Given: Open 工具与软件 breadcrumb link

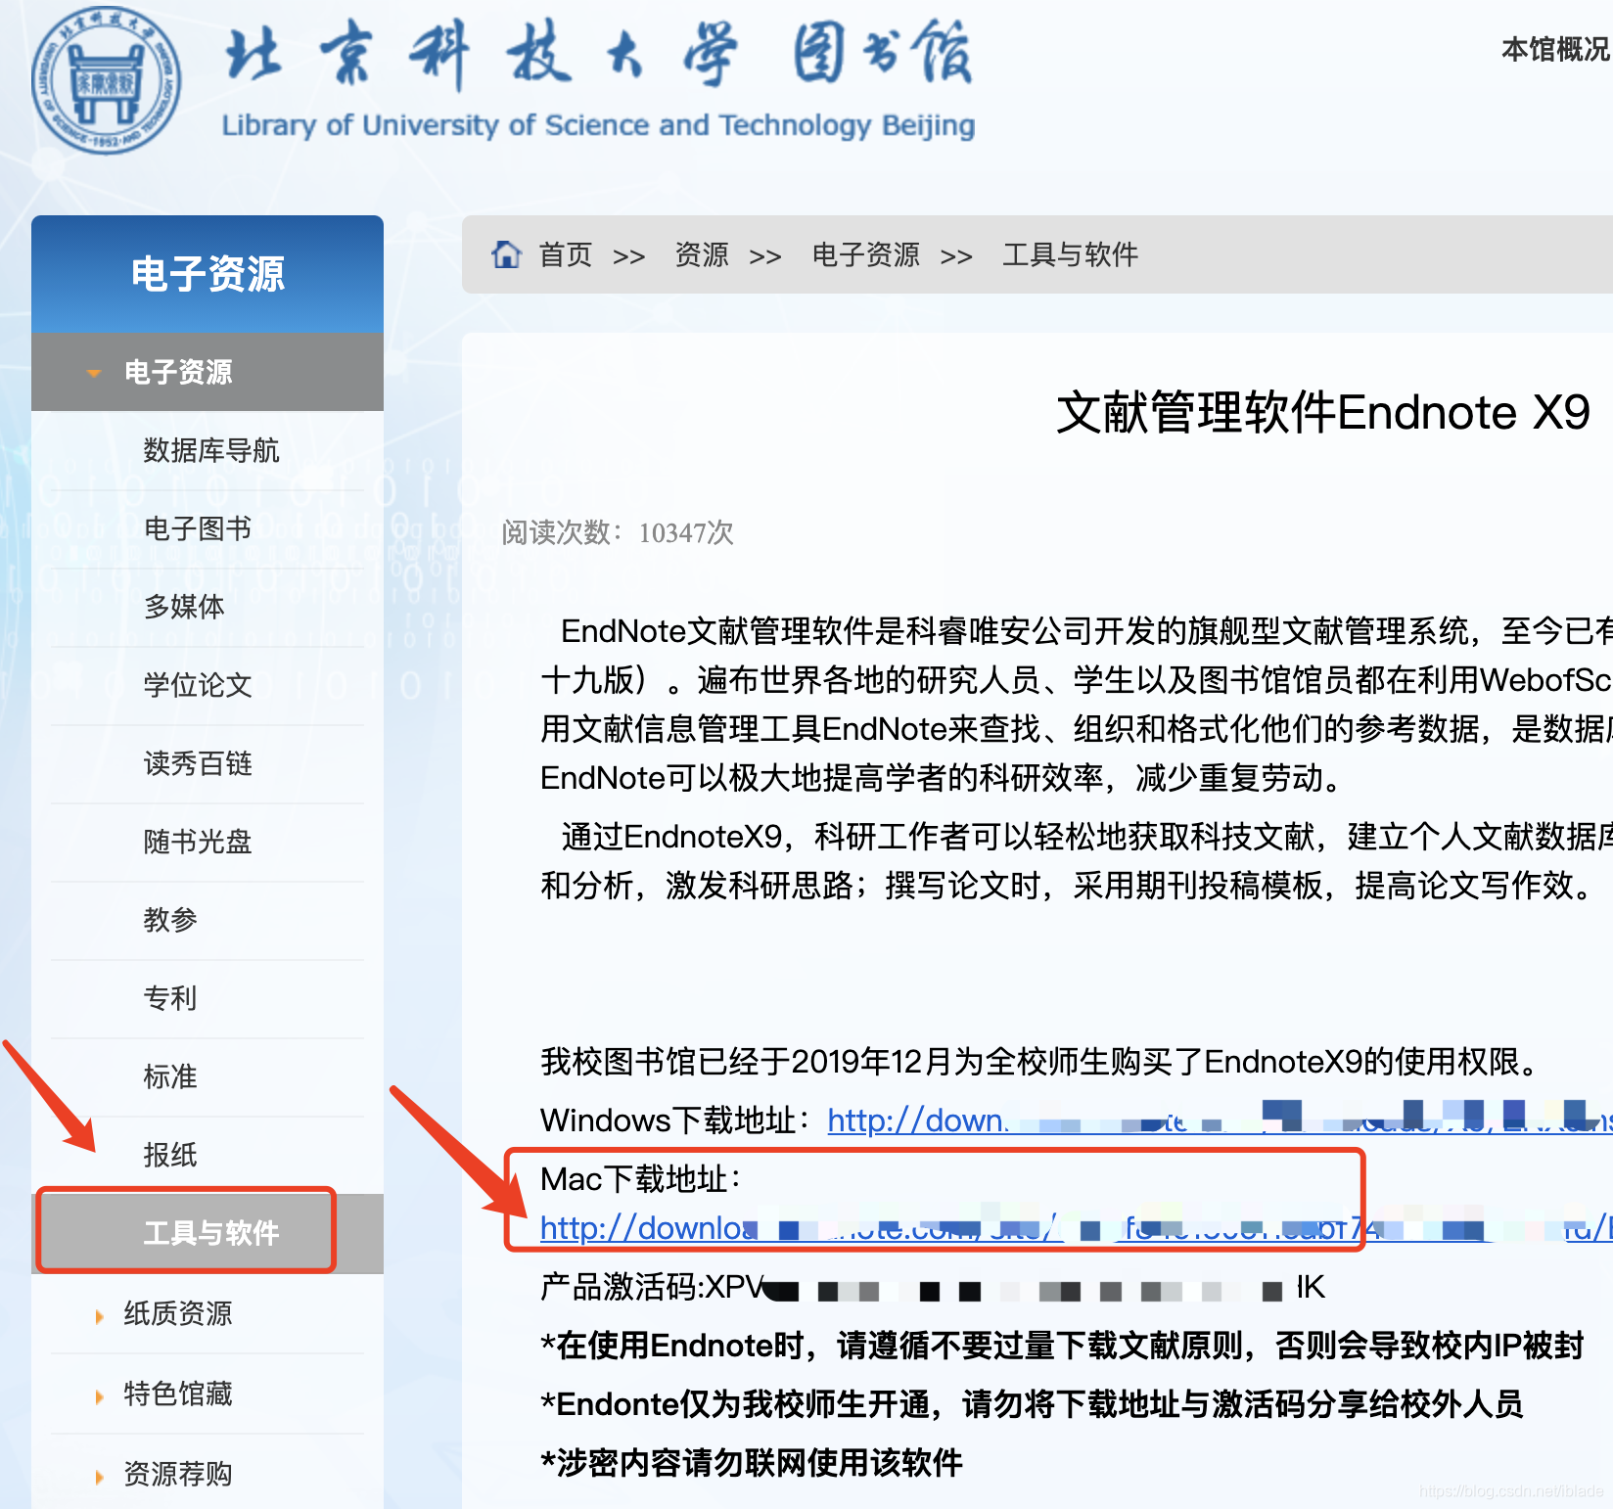Looking at the screenshot, I should click(x=1070, y=254).
